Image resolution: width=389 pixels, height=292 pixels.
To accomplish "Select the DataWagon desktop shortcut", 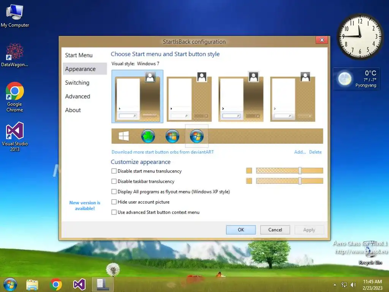I will coord(15,55).
